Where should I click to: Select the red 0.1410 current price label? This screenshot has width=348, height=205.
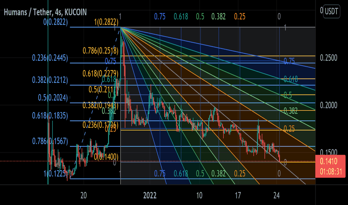(329, 161)
